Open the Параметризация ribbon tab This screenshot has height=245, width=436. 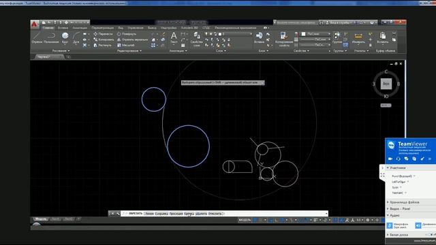[x=103, y=28]
